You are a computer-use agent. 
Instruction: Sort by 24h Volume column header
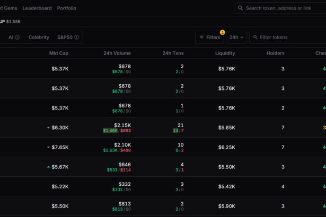[117, 53]
